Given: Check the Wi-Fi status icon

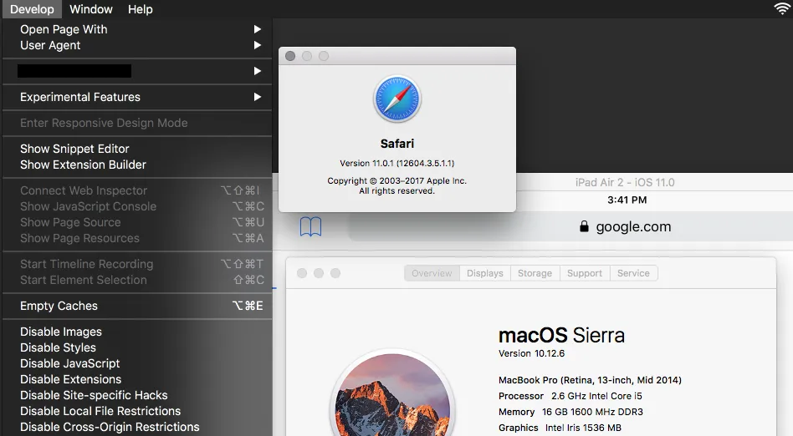Looking at the screenshot, I should tap(782, 8).
